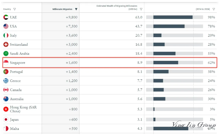Click the Switzerland flag icon
Viewport: 219px width, 135px height.
coord(6,44)
